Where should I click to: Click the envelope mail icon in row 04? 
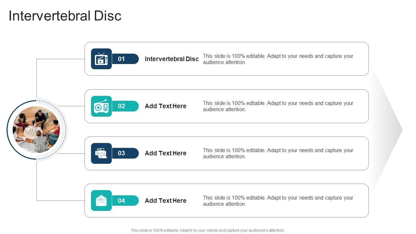click(x=101, y=201)
